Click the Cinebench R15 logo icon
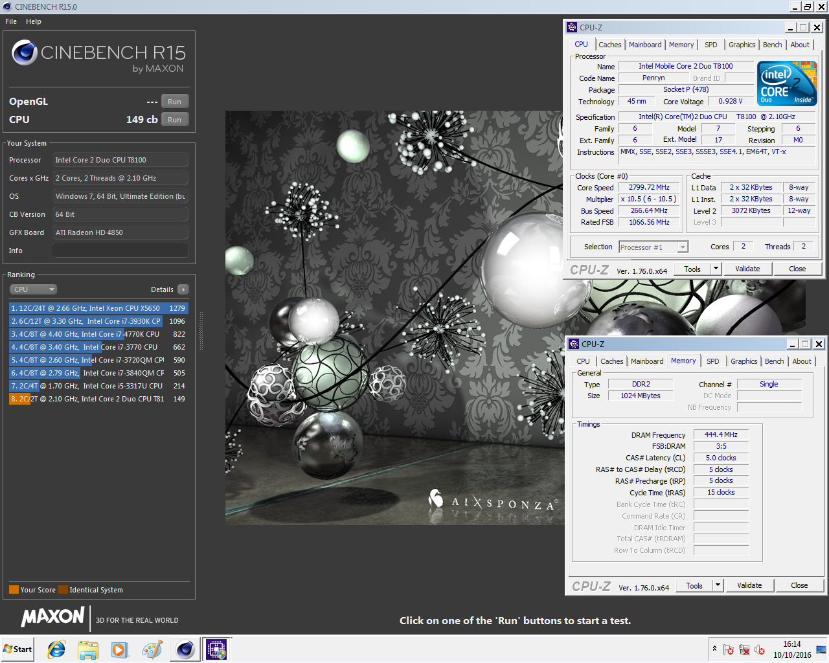The height and width of the screenshot is (663, 829). point(25,52)
